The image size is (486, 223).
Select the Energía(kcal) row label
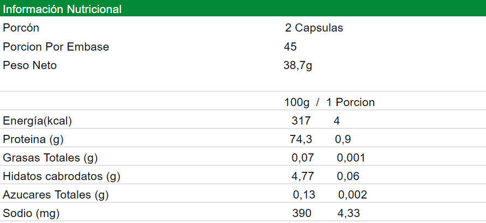click(37, 121)
